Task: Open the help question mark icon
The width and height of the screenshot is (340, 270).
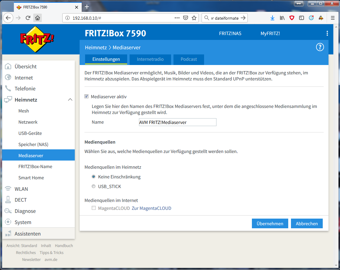Action: tap(320, 47)
